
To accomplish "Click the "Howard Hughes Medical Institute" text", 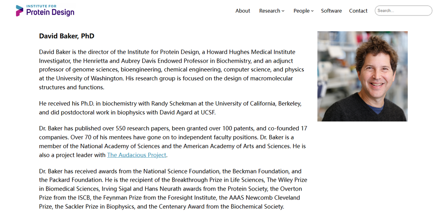I will pyautogui.click(x=251, y=52).
